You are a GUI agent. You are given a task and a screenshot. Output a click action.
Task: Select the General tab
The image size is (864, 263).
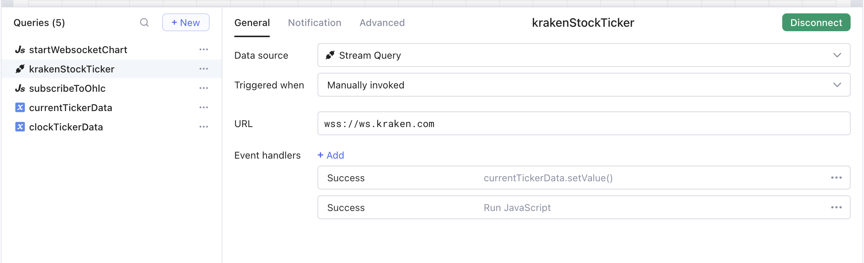pyautogui.click(x=252, y=23)
